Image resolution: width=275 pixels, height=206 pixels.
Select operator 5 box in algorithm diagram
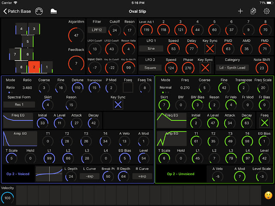click(27, 42)
